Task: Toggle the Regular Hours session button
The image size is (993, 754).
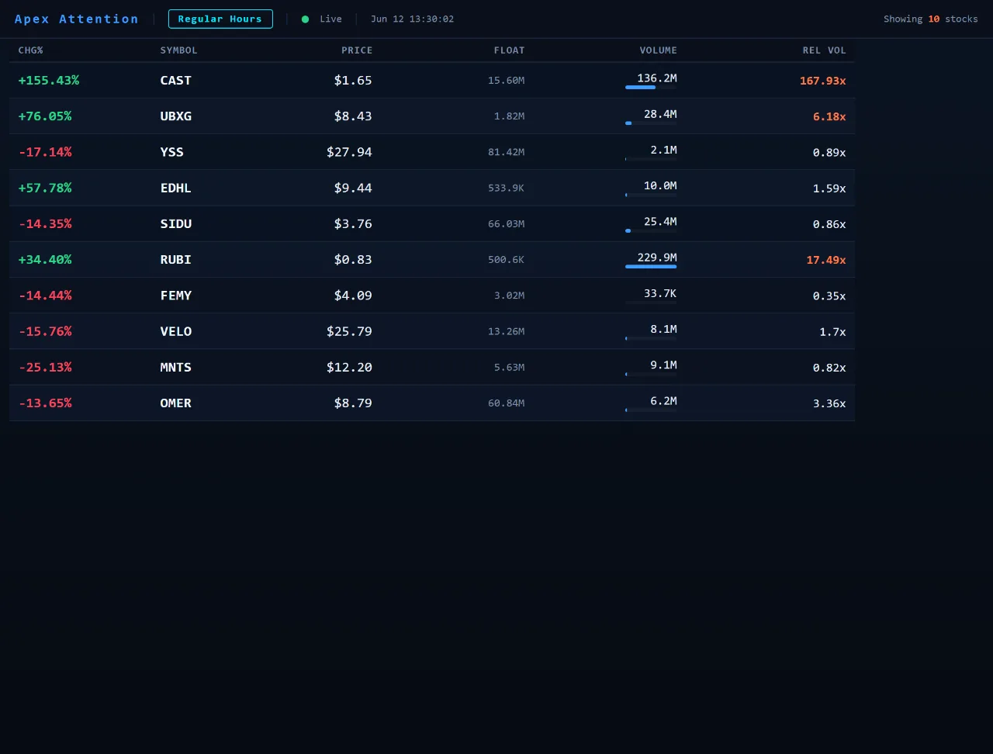Action: point(220,19)
